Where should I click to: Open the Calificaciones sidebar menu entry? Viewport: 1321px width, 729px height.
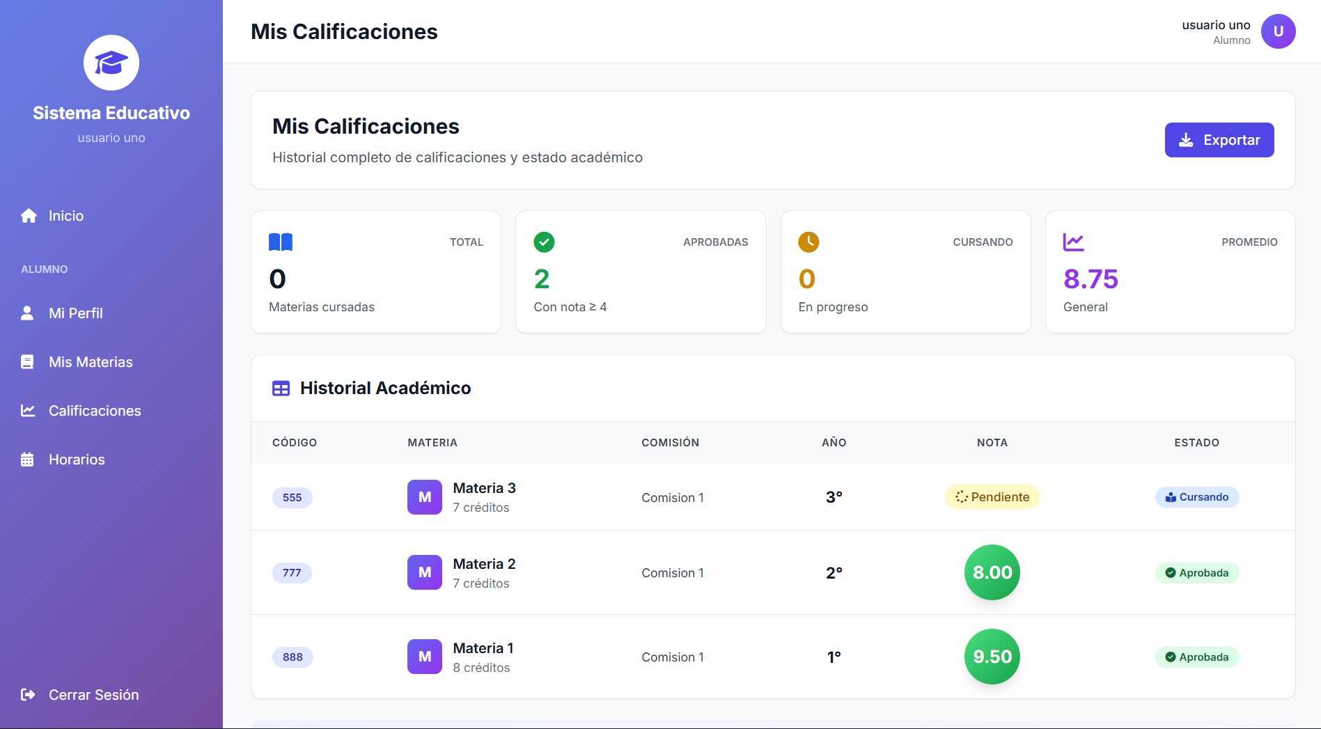(x=94, y=411)
